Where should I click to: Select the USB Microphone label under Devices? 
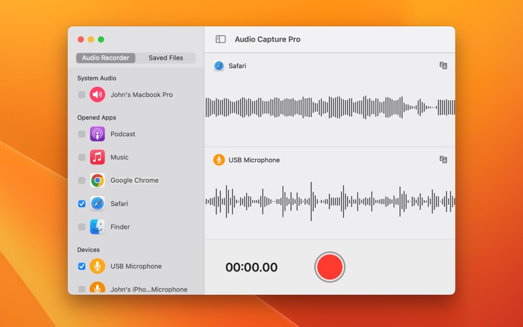coord(136,266)
